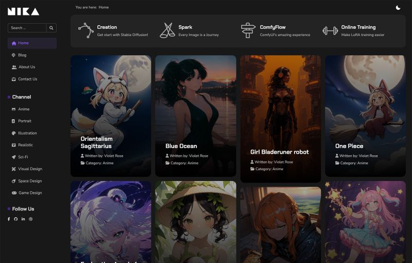This screenshot has width=412, height=263.
Task: Click the Online Training dumbbell icon
Action: tap(330, 30)
